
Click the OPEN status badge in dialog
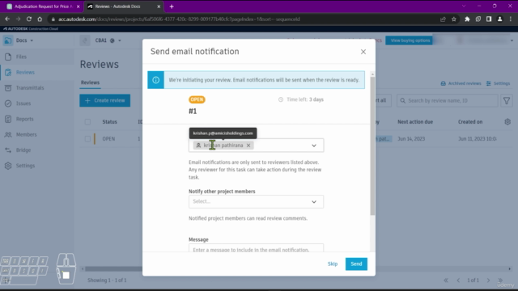[x=197, y=99]
